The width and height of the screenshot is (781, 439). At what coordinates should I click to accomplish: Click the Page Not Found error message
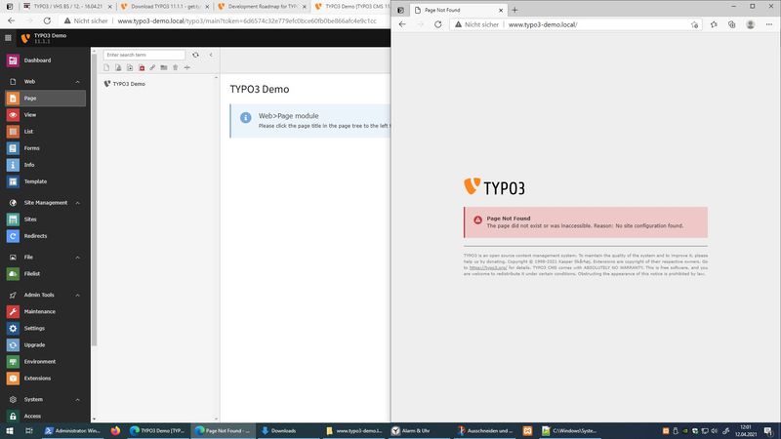[x=585, y=222]
